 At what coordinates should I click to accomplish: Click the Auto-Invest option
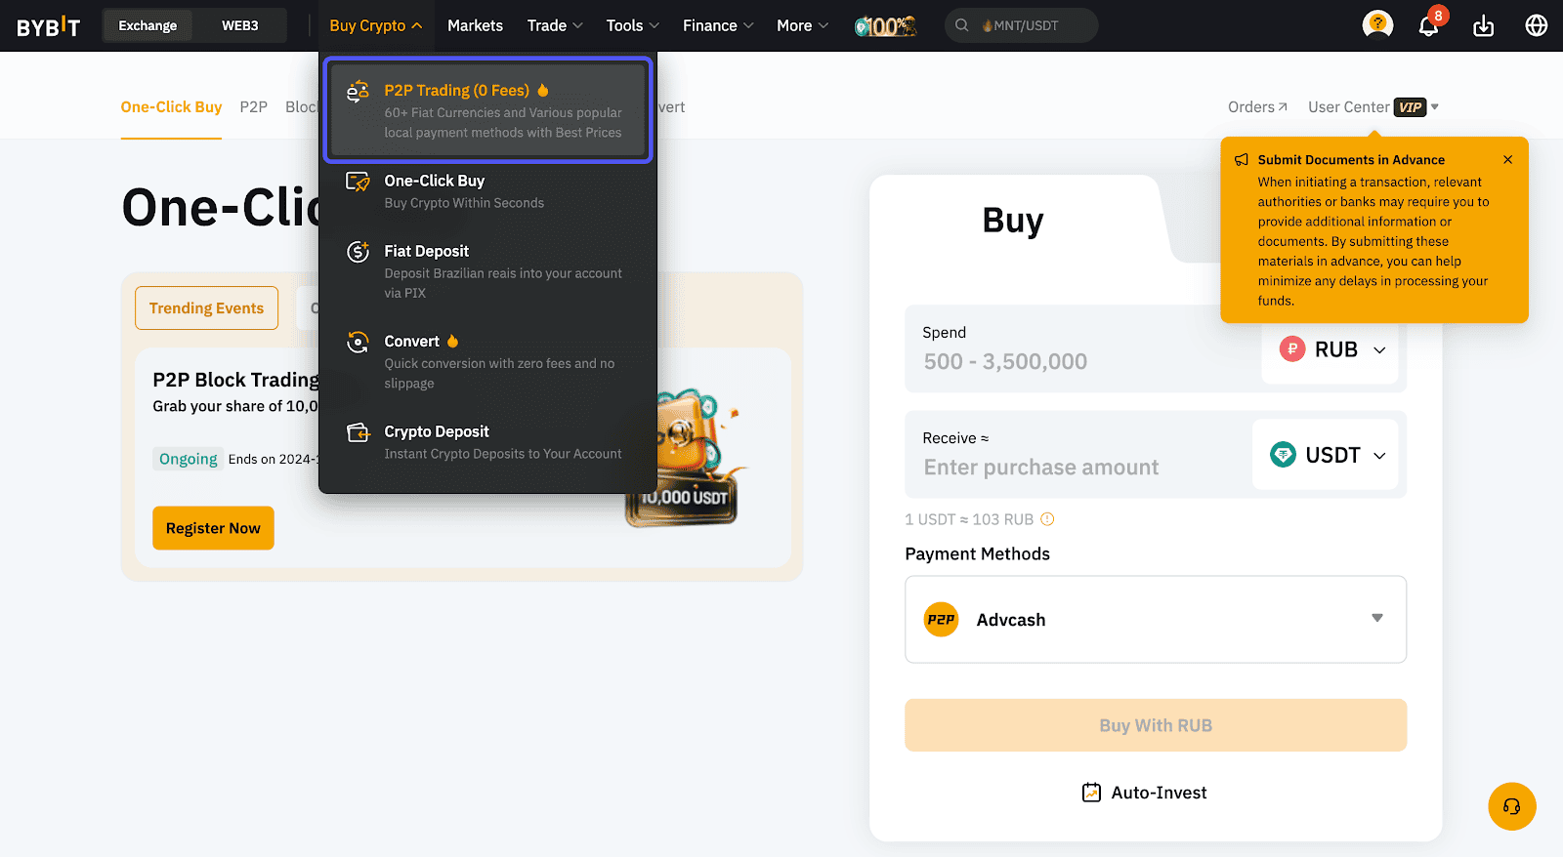(x=1156, y=792)
